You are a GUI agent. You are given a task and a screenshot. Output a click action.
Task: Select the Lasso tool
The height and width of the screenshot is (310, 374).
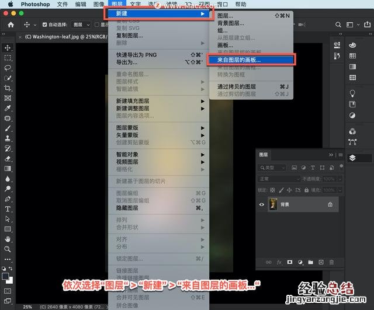8,68
